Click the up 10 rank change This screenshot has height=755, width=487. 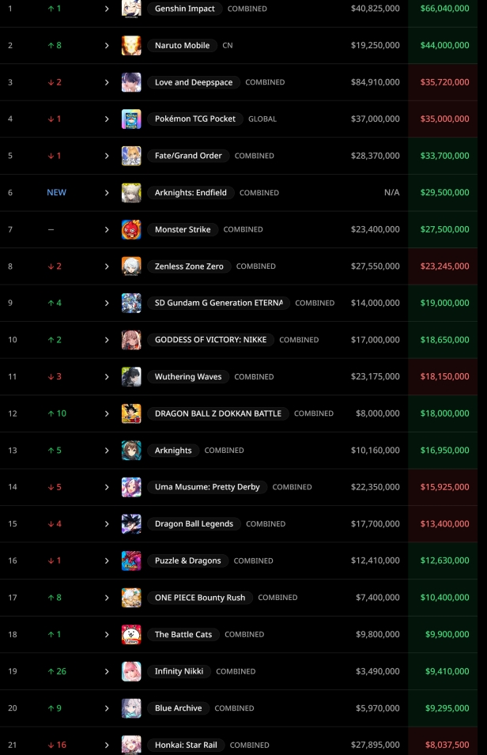coord(57,413)
